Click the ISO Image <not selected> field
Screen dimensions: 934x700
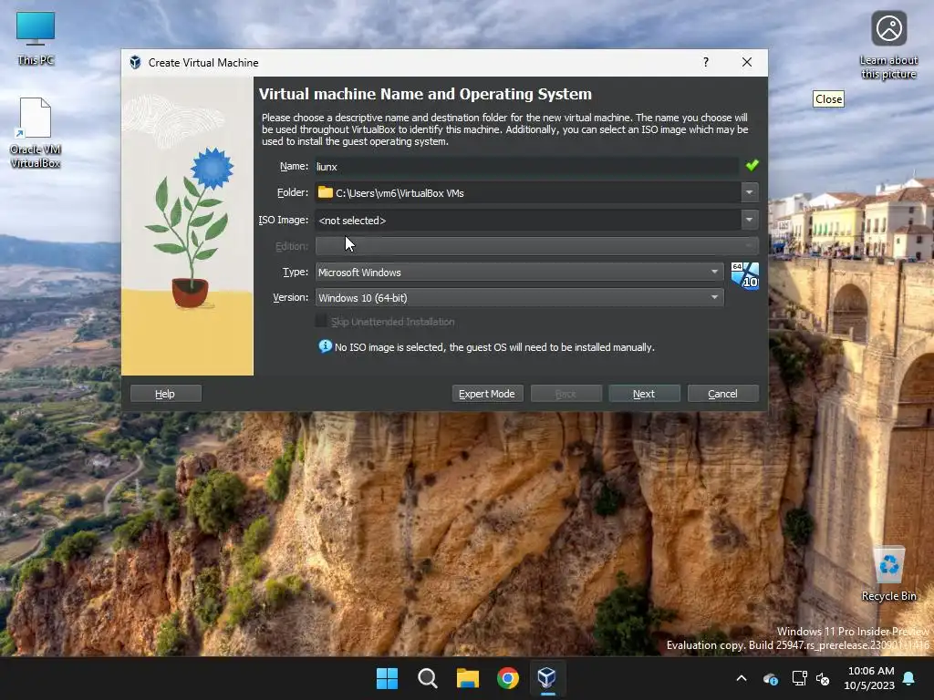pyautogui.click(x=528, y=221)
